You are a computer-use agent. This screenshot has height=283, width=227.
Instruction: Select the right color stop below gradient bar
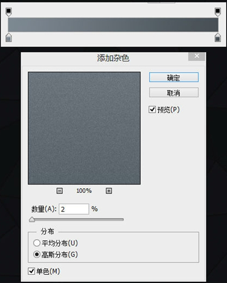pyautogui.click(x=218, y=37)
